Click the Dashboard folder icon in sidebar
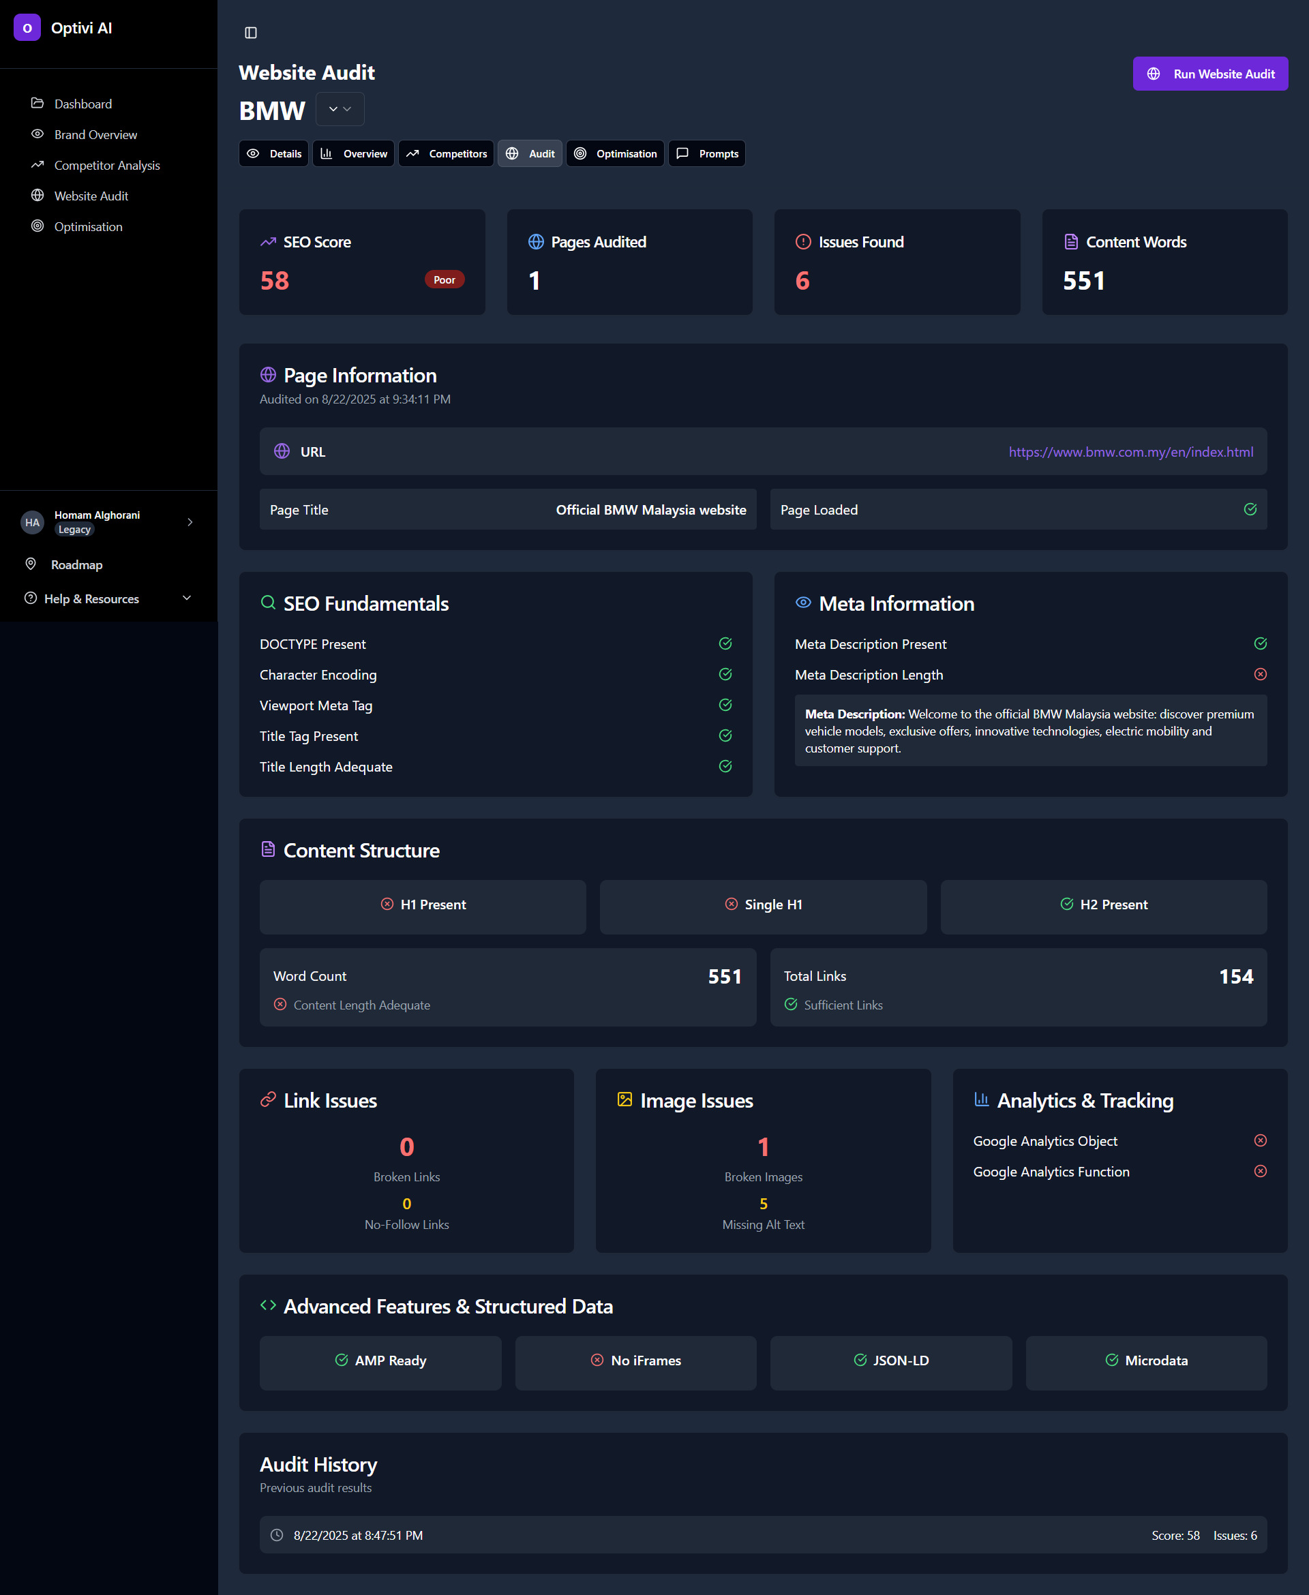 37,104
